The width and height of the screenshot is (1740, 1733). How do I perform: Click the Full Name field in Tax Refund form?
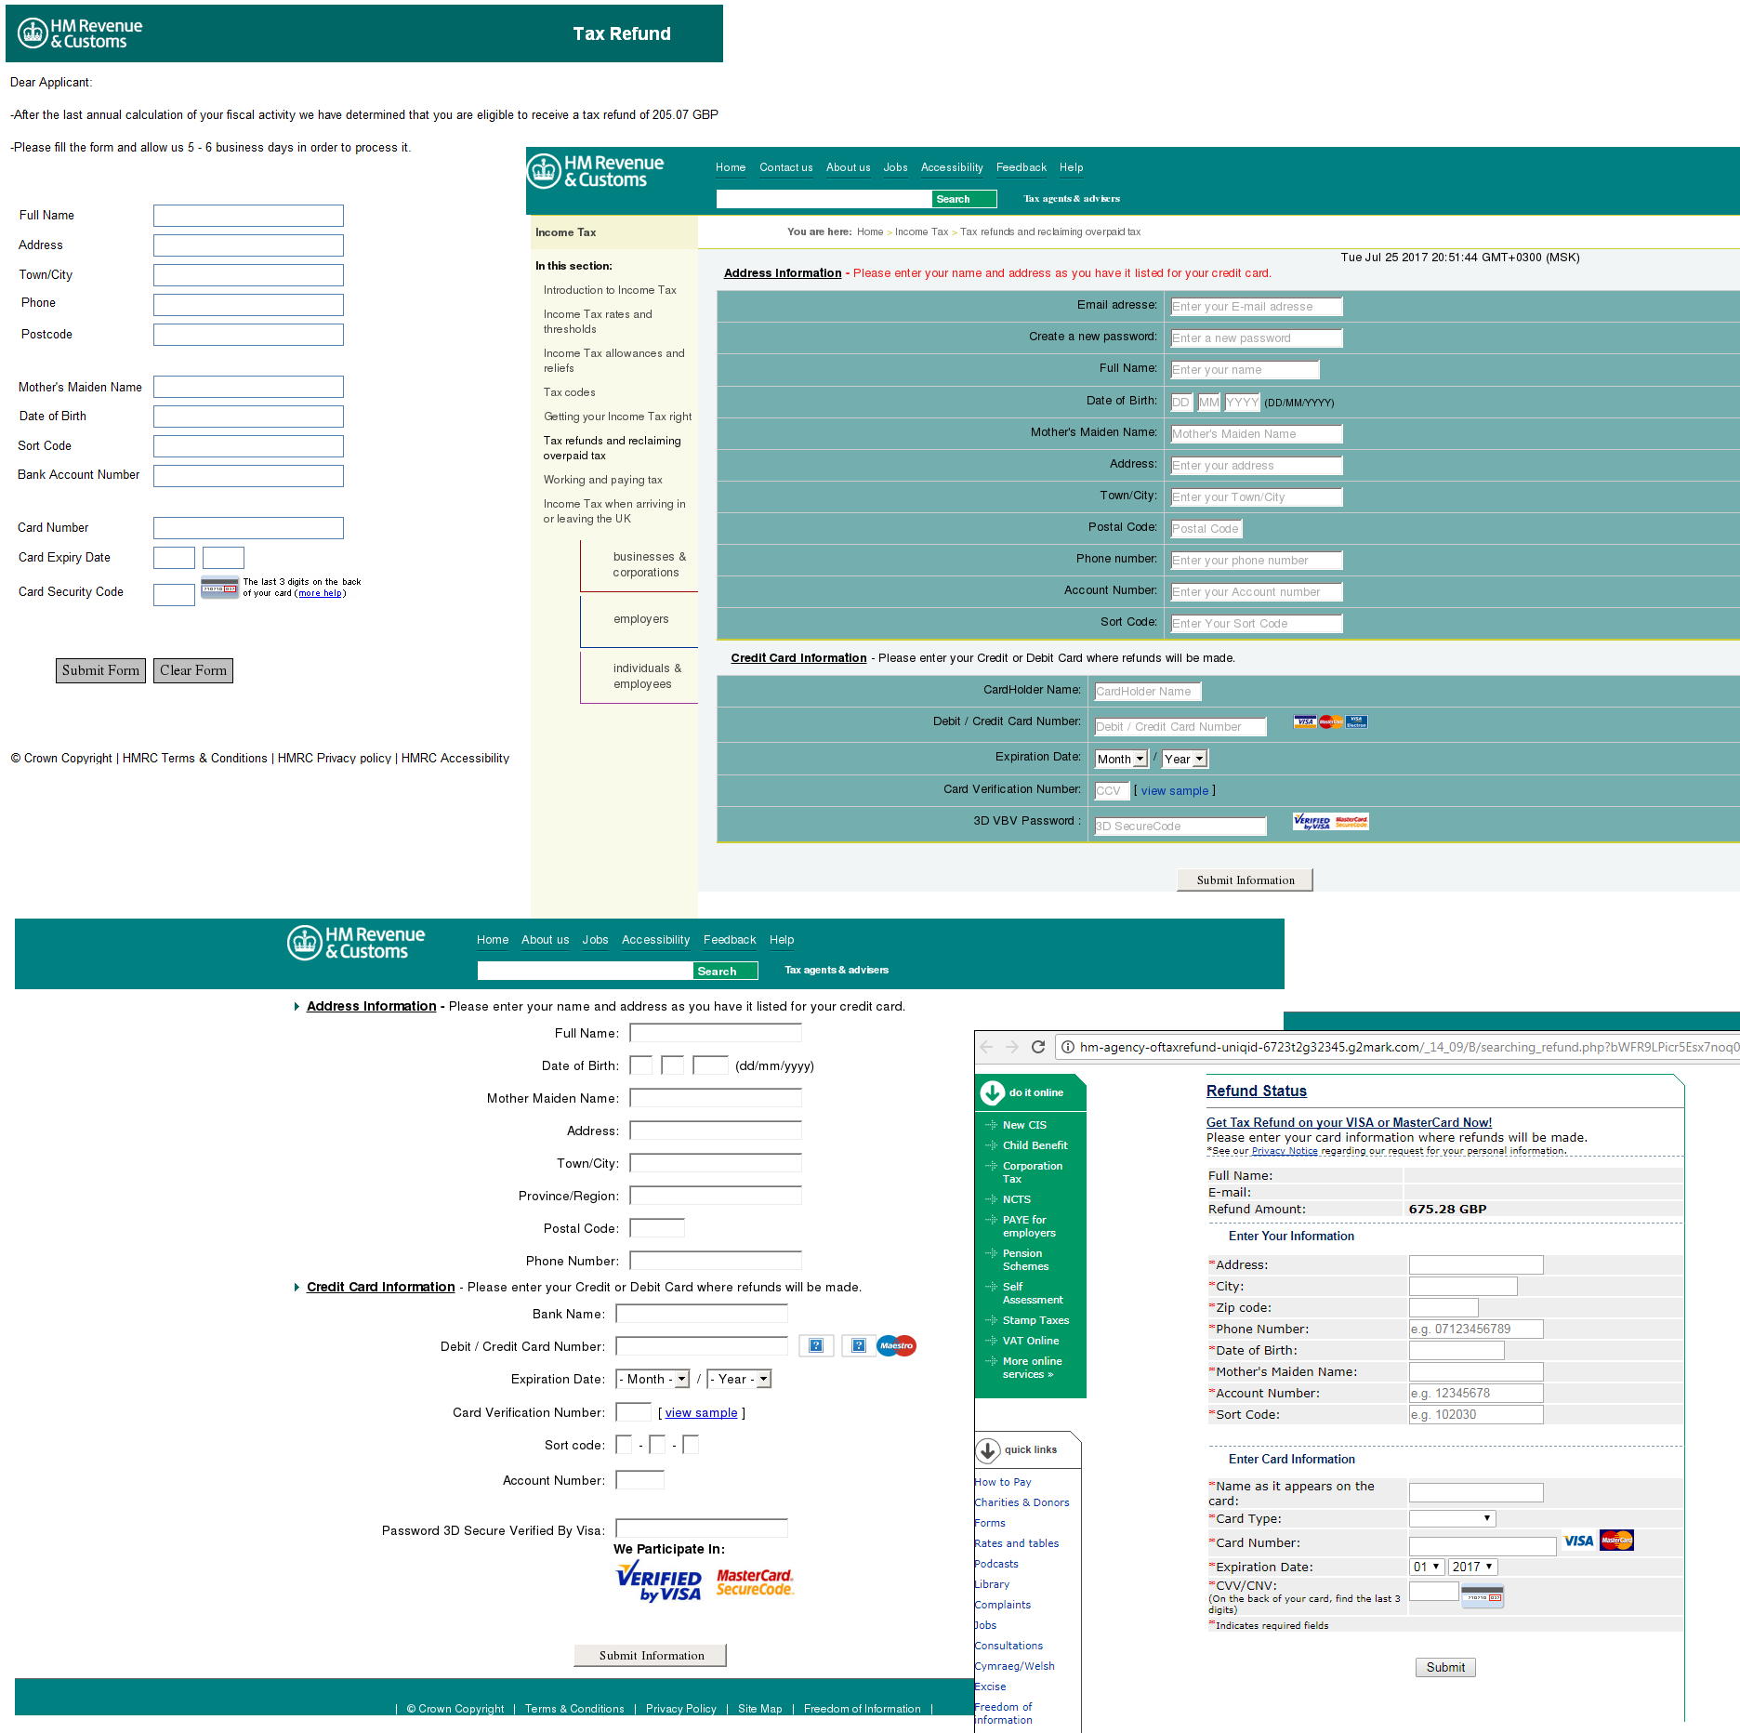click(x=248, y=216)
